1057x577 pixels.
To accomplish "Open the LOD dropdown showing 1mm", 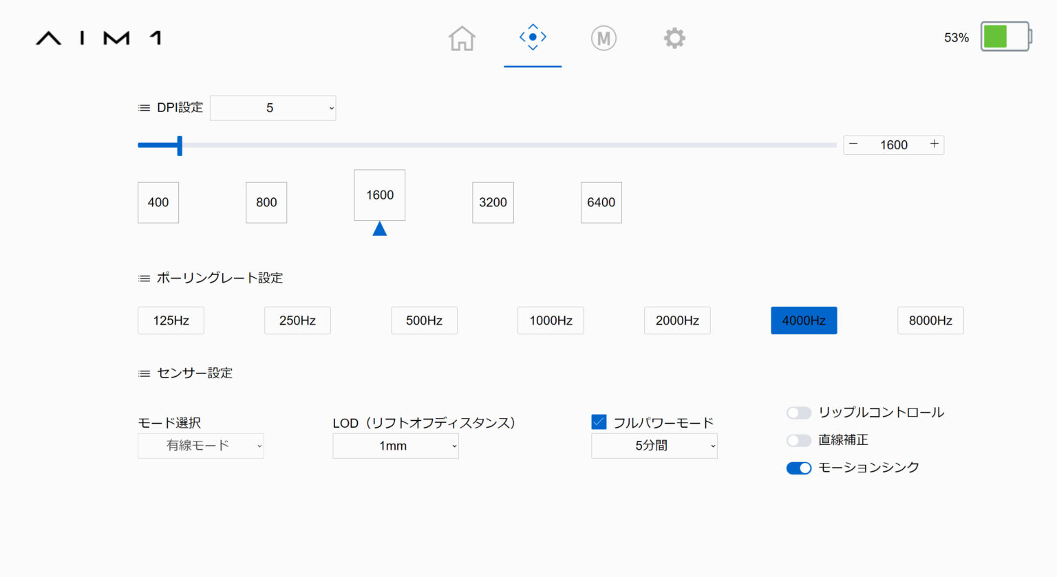I will coord(395,446).
